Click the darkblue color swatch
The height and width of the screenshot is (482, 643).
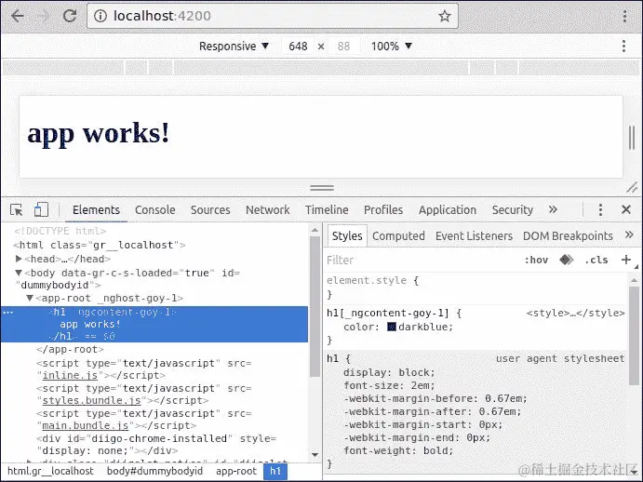(392, 327)
